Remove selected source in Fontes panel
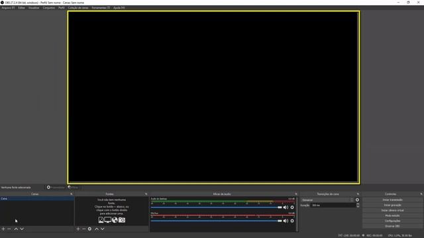Screen dimensions: 424x238 click(84, 229)
